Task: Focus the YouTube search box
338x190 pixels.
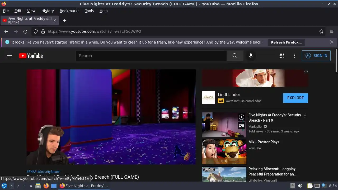Action: point(151,56)
